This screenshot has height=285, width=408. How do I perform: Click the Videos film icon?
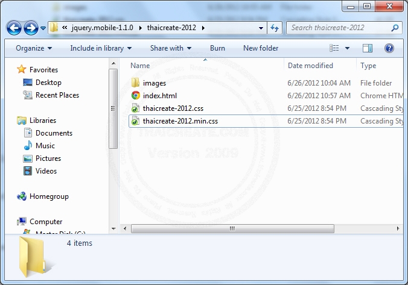[28, 171]
